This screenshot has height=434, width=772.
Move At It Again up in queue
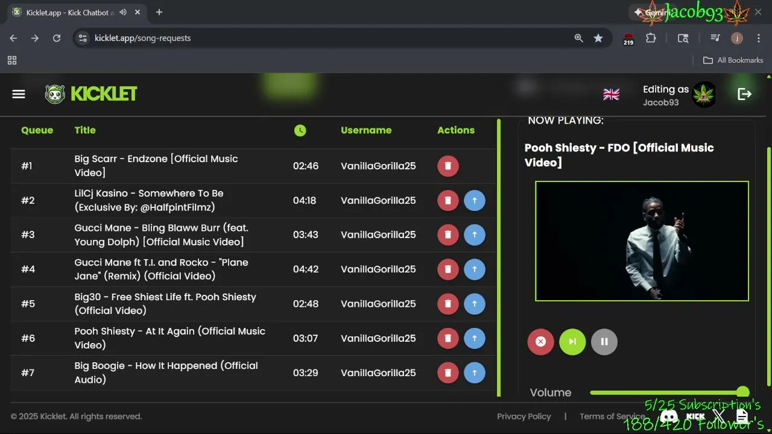coord(475,338)
